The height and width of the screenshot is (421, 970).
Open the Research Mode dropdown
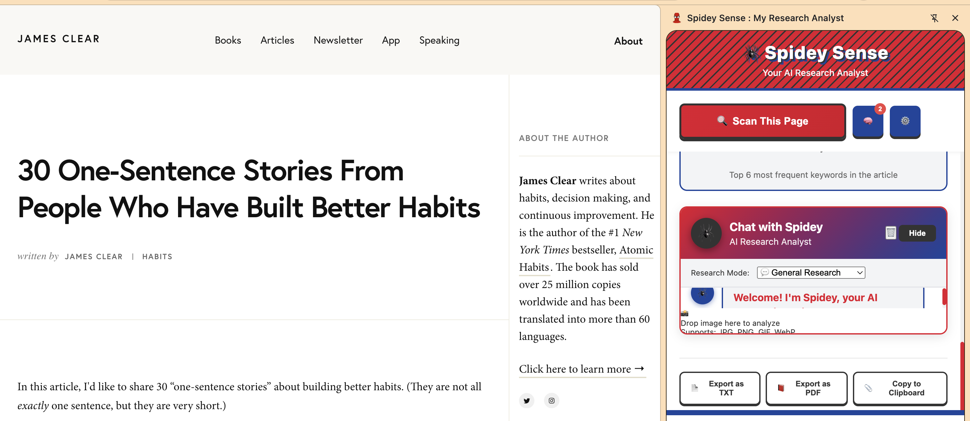click(x=811, y=273)
